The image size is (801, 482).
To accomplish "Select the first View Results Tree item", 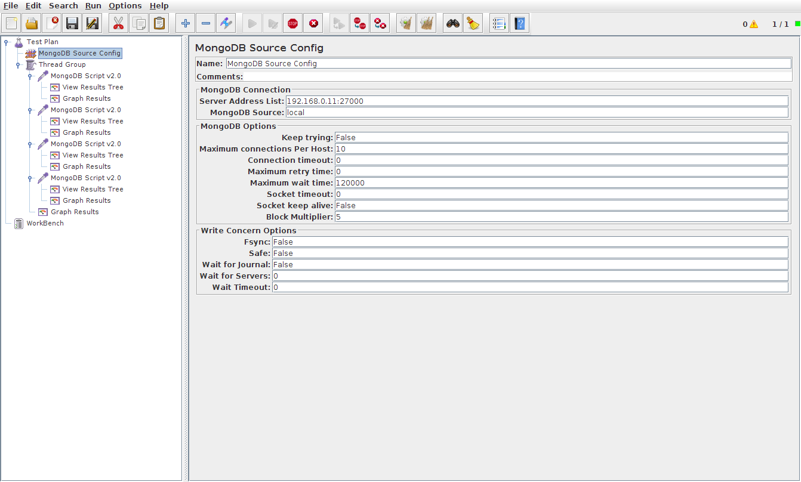I will [93, 87].
